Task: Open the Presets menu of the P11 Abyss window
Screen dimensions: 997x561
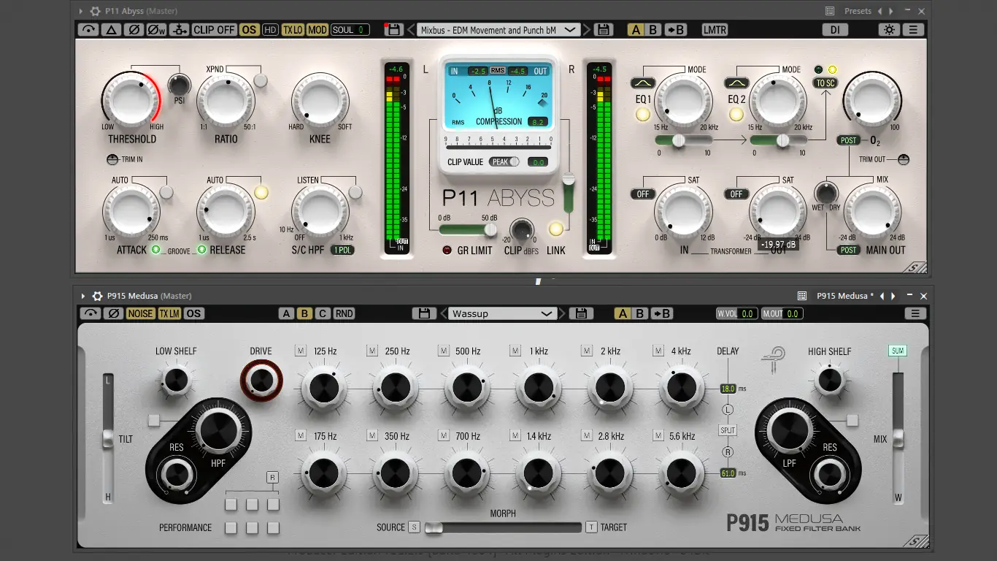Action: 858,11
